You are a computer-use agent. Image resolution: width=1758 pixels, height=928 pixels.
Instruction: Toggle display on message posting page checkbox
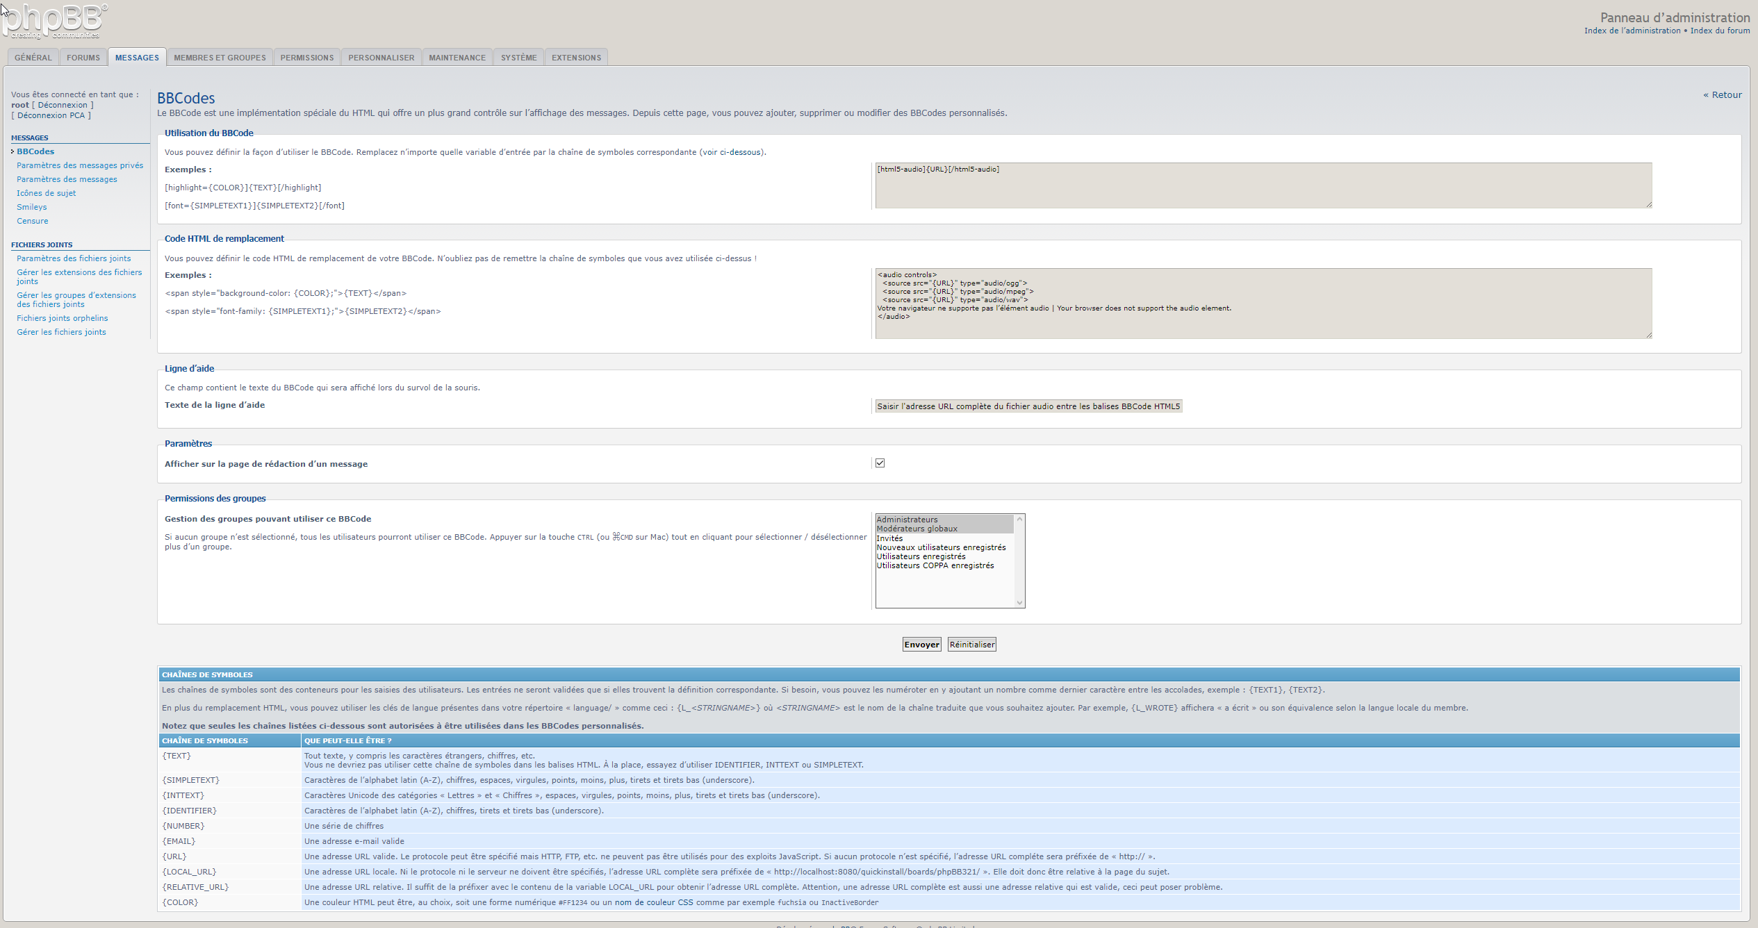pyautogui.click(x=880, y=463)
